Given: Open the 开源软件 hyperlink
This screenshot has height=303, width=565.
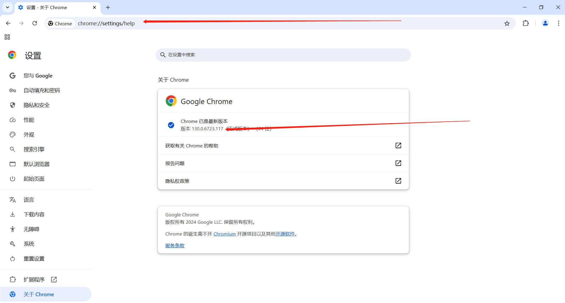Looking at the screenshot, I should 285,234.
